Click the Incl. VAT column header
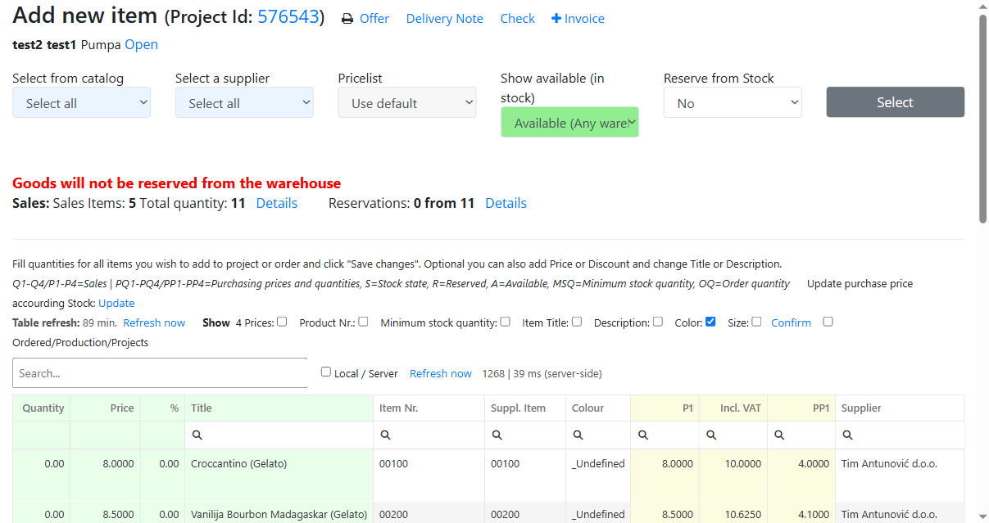The image size is (989, 523). pyautogui.click(x=733, y=408)
